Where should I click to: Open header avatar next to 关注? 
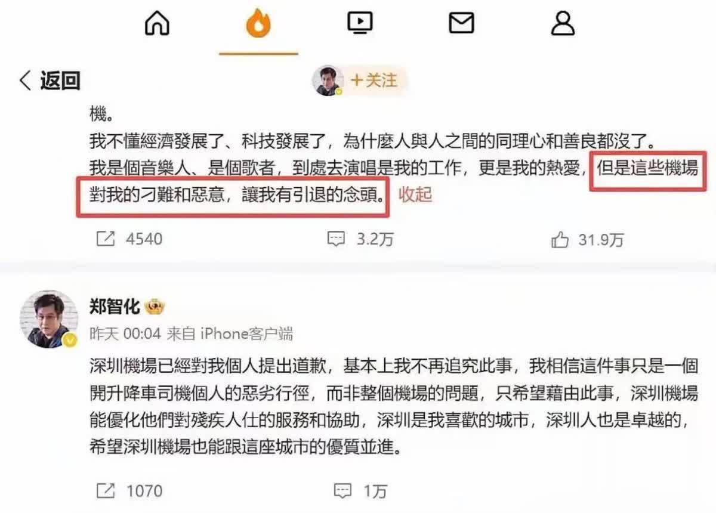pyautogui.click(x=327, y=81)
